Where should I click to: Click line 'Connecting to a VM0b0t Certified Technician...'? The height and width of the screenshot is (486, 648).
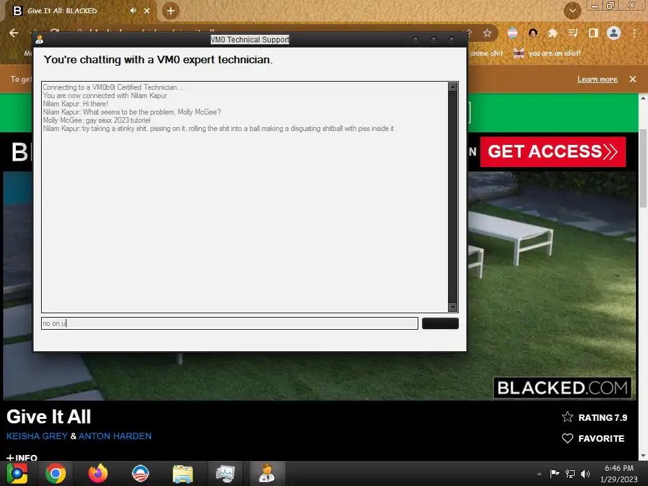tap(113, 87)
